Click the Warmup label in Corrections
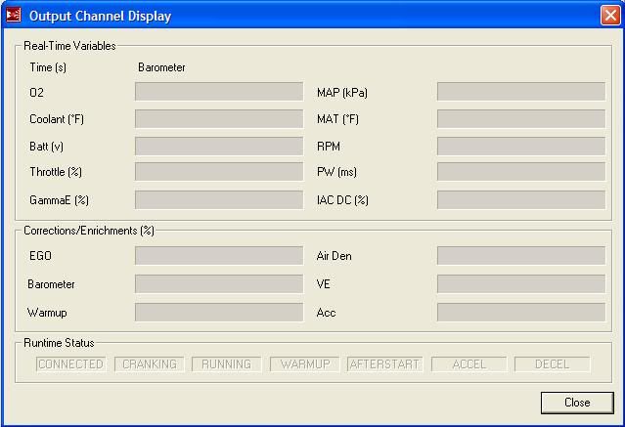The height and width of the screenshot is (427, 625). pyautogui.click(x=47, y=313)
